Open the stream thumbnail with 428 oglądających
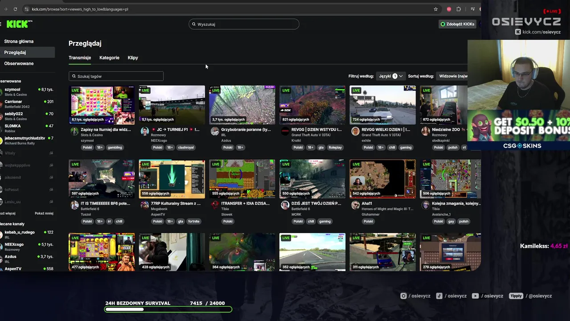570x321 pixels. click(x=172, y=252)
